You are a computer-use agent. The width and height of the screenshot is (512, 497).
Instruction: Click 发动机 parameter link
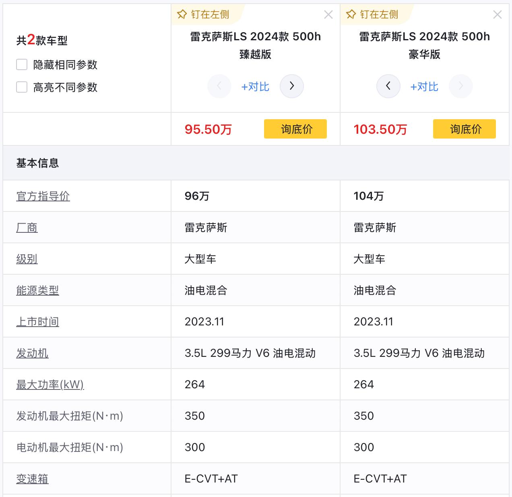(32, 353)
